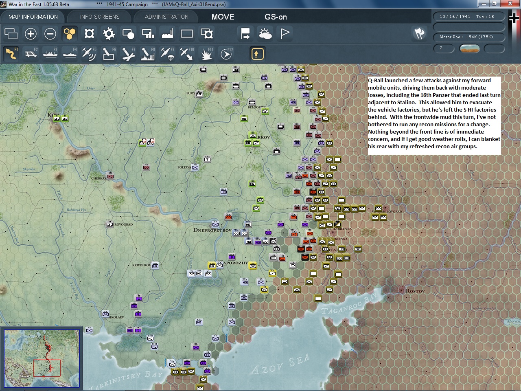Select the city of Rostov on map
The height and width of the screenshot is (391, 521).
click(x=415, y=291)
